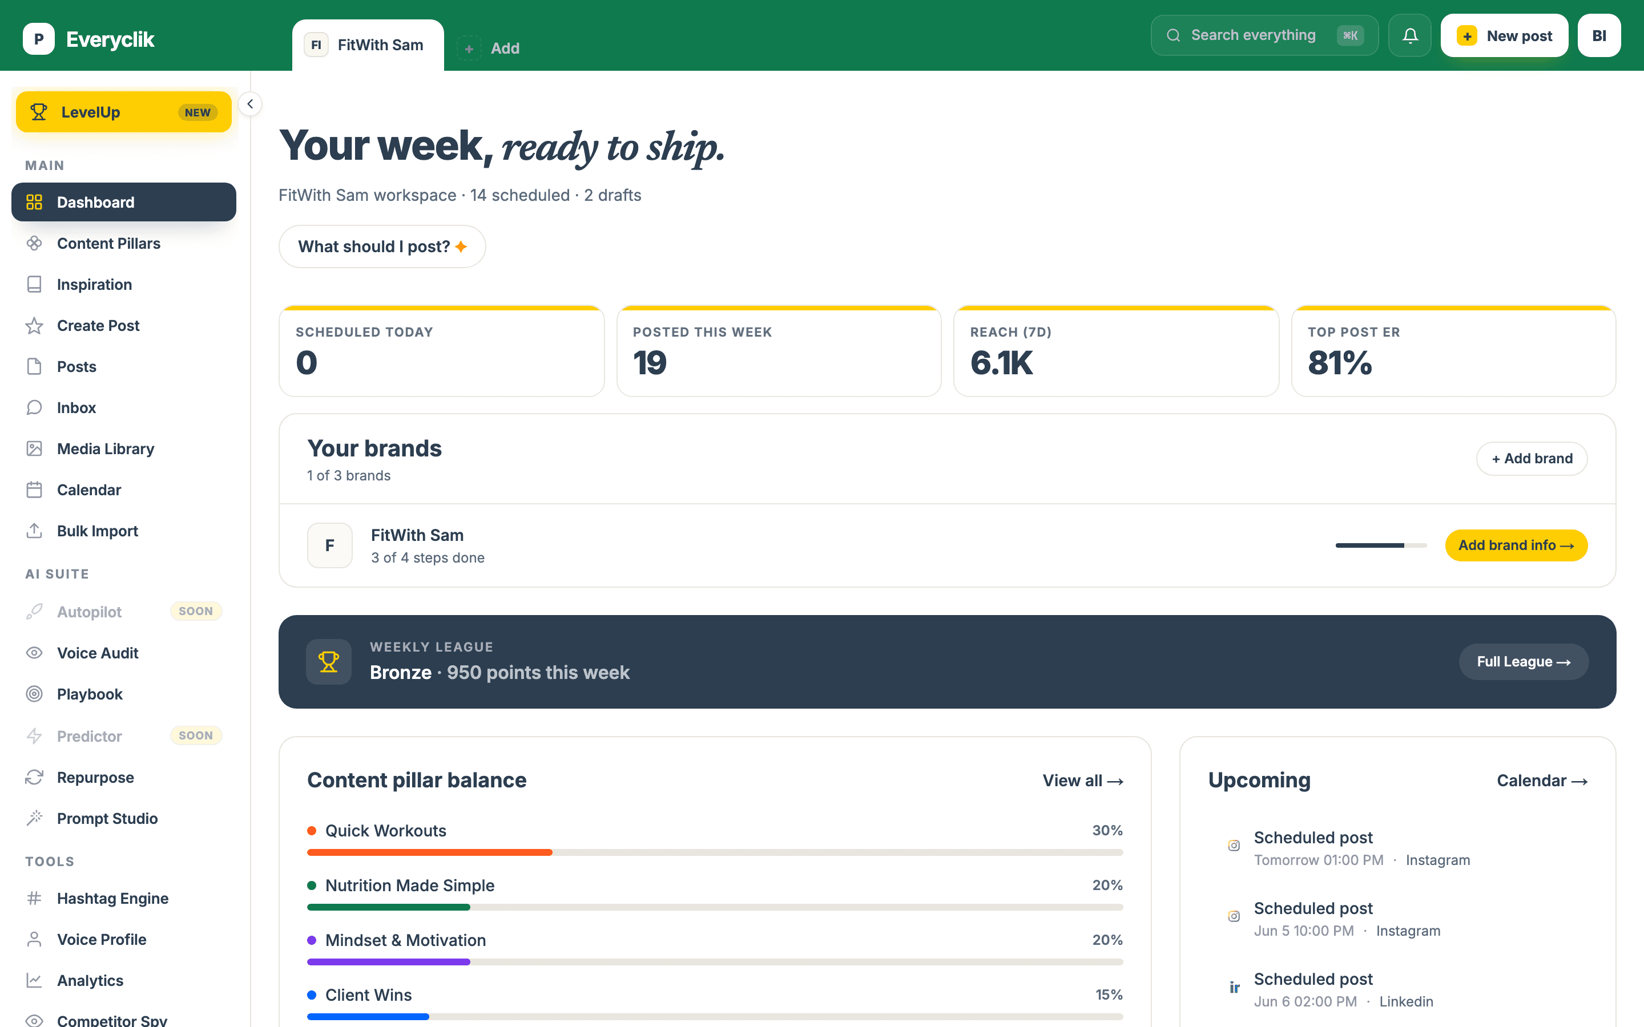Viewport: 1644px width, 1027px height.
Task: Click the Autopilot rocket icon
Action: (34, 611)
